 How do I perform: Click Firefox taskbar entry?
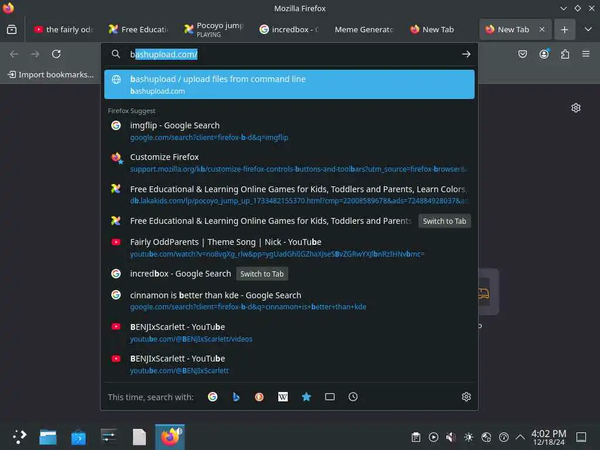point(170,437)
